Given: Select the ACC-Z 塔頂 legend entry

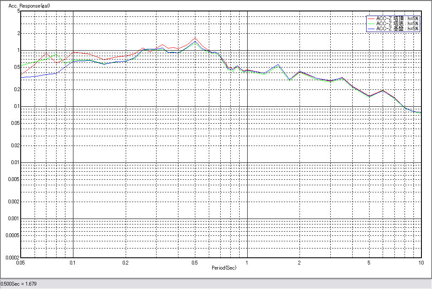Looking at the screenshot, I should click(x=397, y=19).
